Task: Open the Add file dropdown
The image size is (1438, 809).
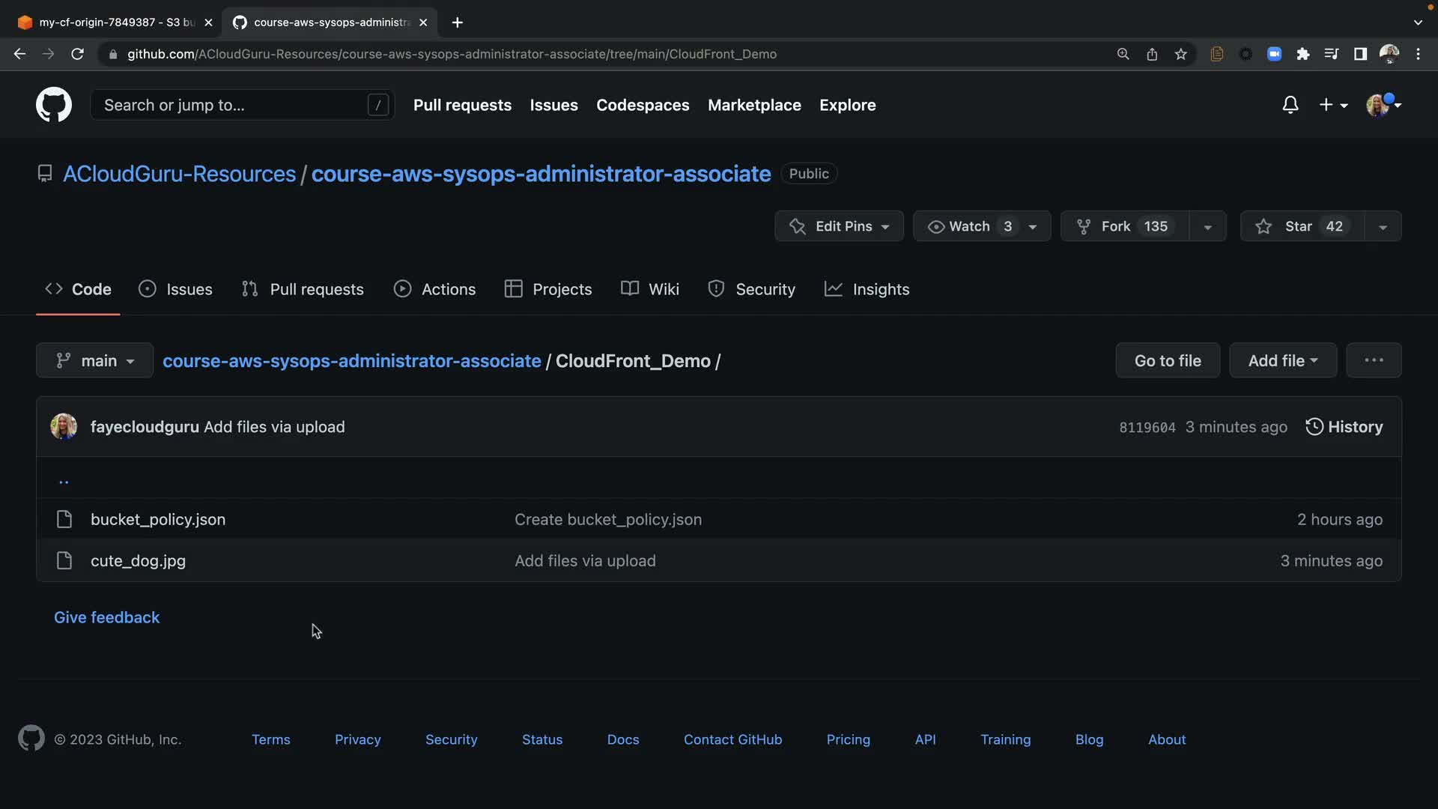Action: coord(1282,361)
